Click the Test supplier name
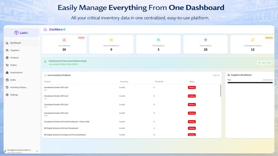 [229, 80]
